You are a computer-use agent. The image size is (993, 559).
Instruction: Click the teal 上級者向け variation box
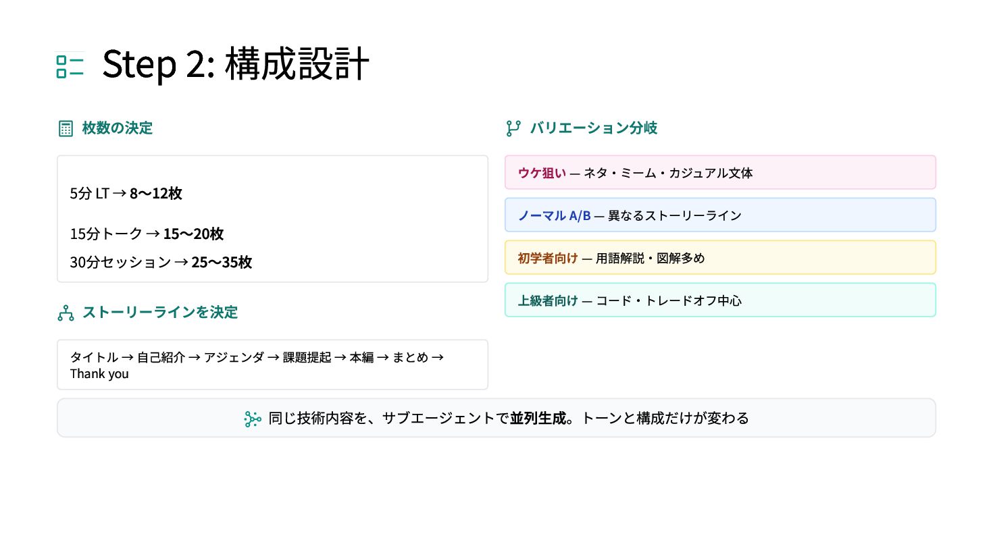coord(720,300)
